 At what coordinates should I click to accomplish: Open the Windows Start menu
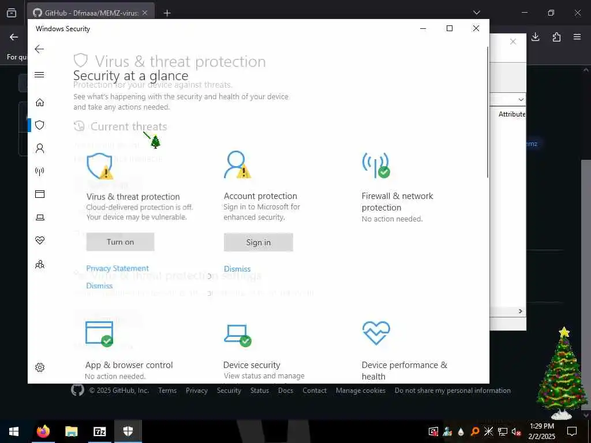14,431
